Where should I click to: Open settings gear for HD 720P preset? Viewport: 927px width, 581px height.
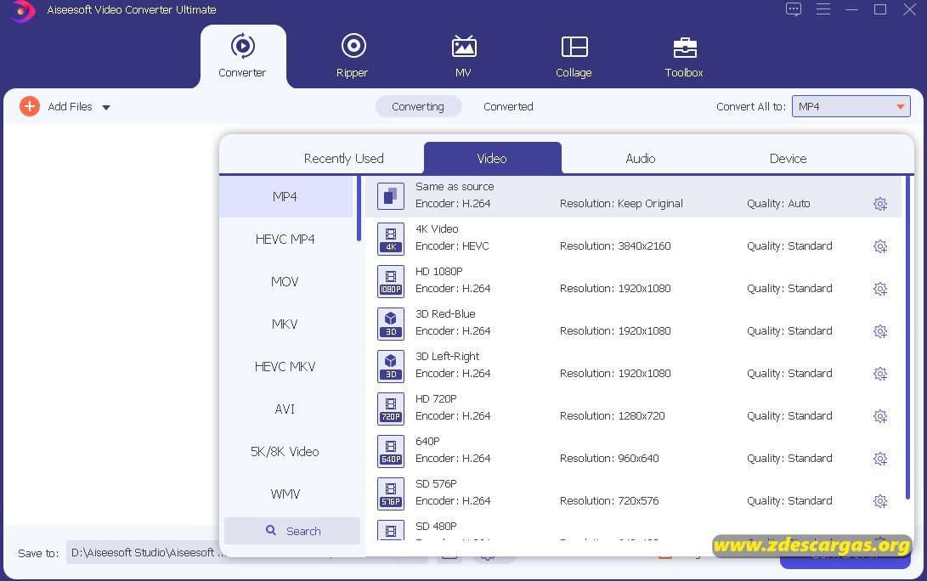point(880,417)
